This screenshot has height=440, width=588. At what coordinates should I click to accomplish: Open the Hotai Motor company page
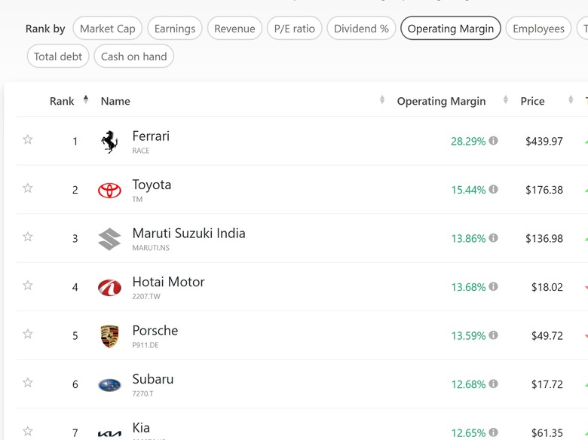click(168, 283)
